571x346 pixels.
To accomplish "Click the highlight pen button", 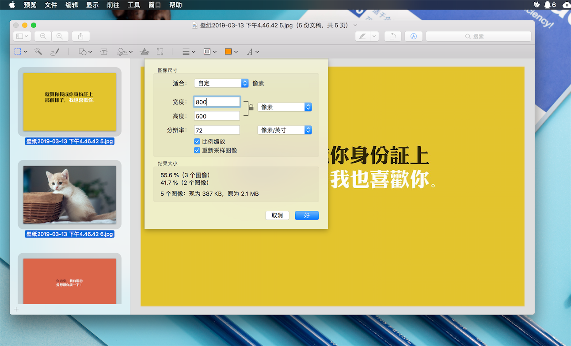I will point(362,36).
